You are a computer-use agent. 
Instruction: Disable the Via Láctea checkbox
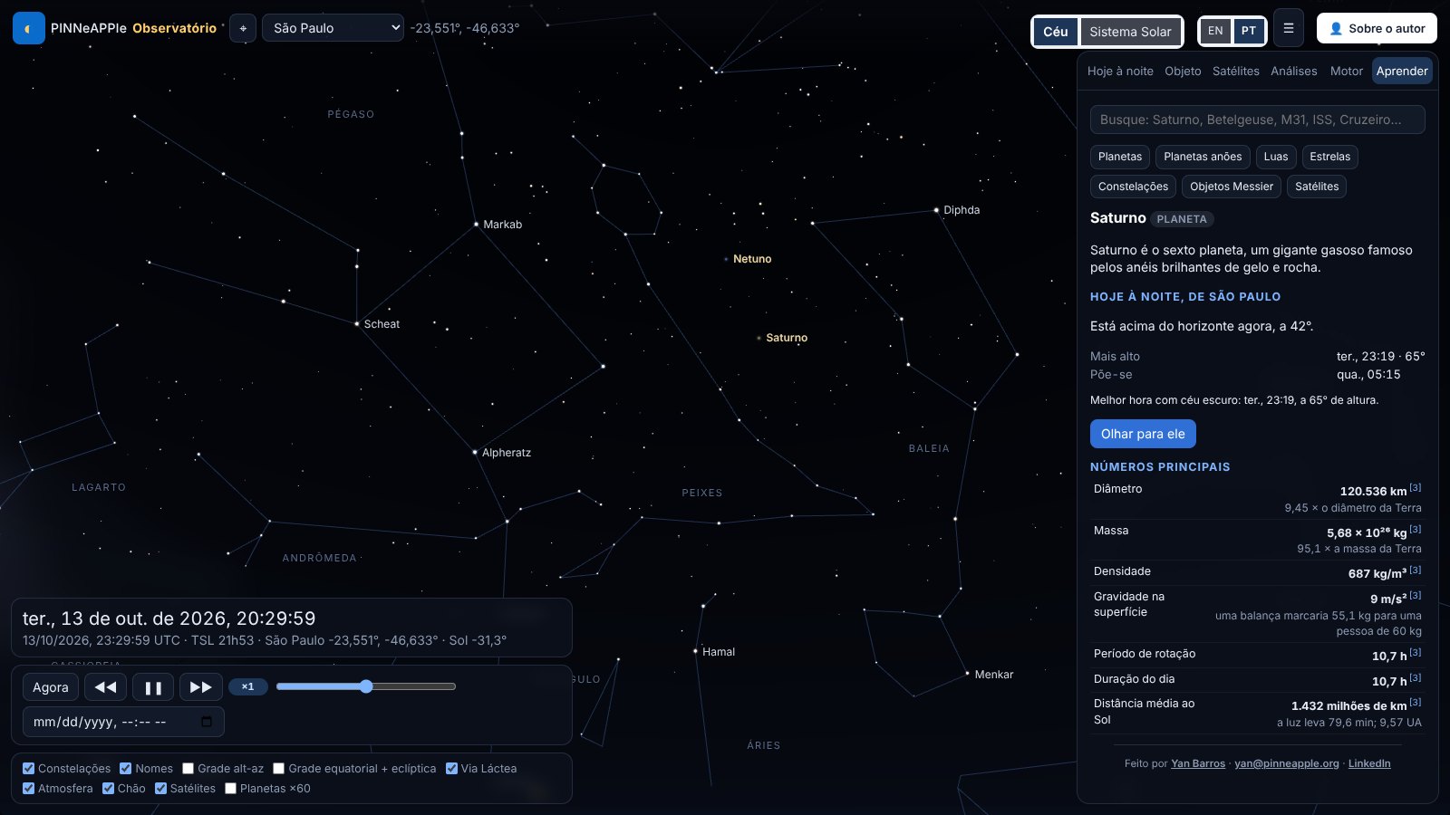[451, 768]
